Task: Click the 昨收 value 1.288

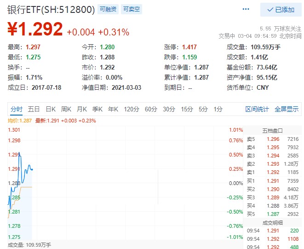Action: click(107, 57)
